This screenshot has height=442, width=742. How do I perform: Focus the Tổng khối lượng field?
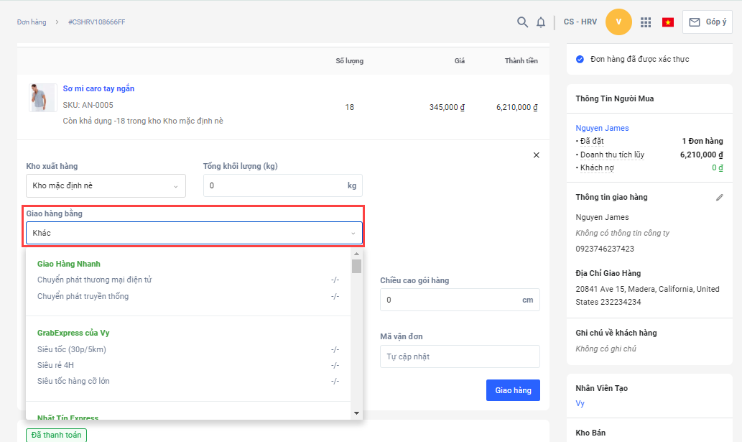click(x=273, y=185)
